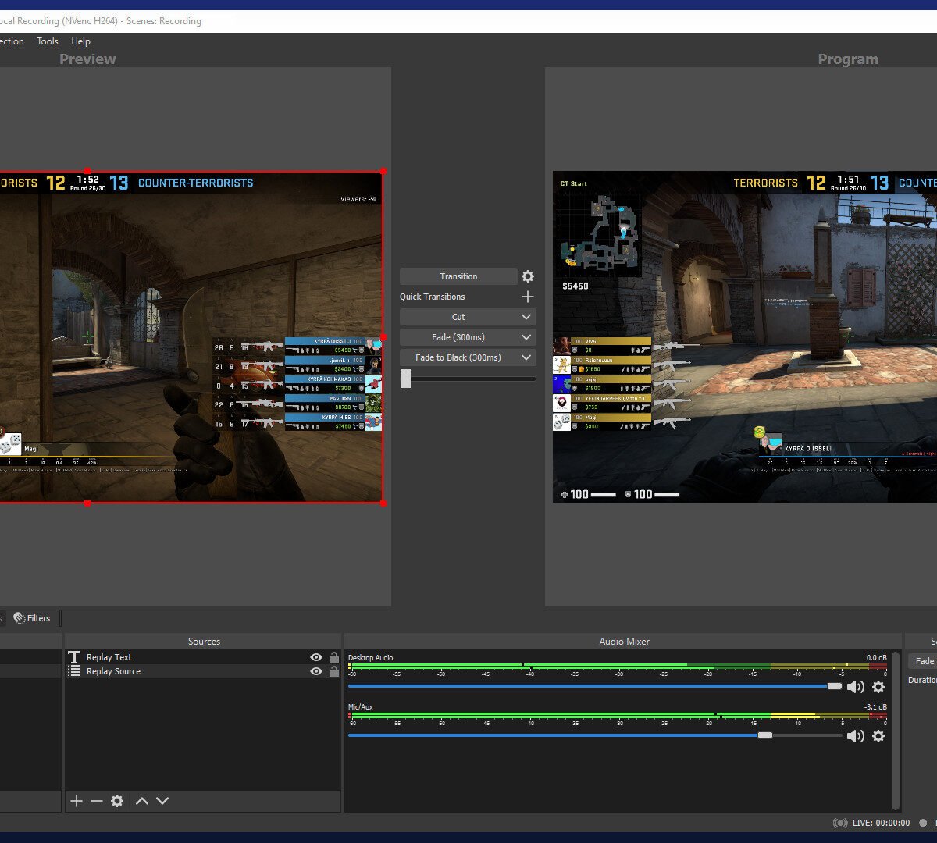Hide the Replay Source item
This screenshot has height=843, width=937.
point(316,671)
